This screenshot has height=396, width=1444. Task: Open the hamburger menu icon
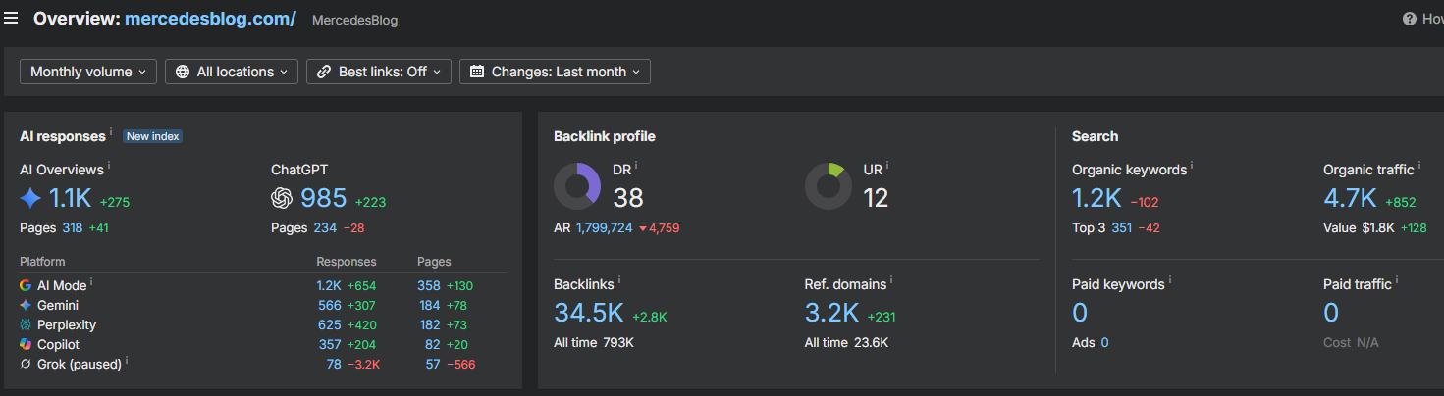point(12,19)
